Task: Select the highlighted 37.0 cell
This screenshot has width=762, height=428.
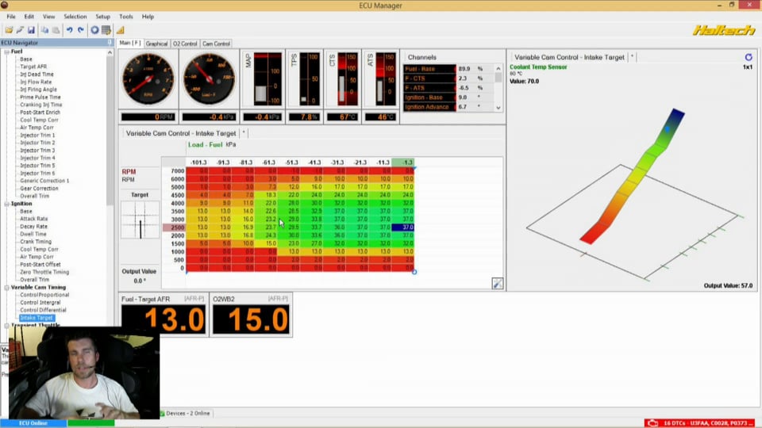Action: 403,227
